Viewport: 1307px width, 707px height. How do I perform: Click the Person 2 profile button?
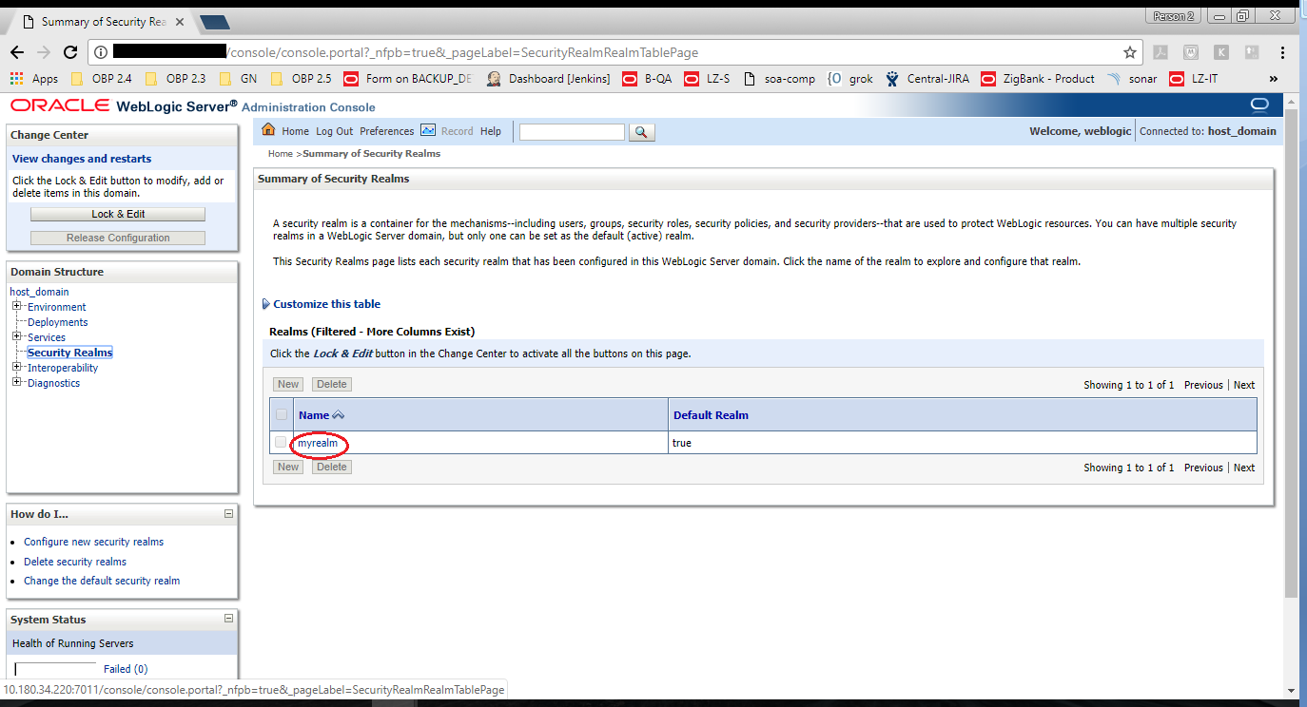[x=1173, y=16]
